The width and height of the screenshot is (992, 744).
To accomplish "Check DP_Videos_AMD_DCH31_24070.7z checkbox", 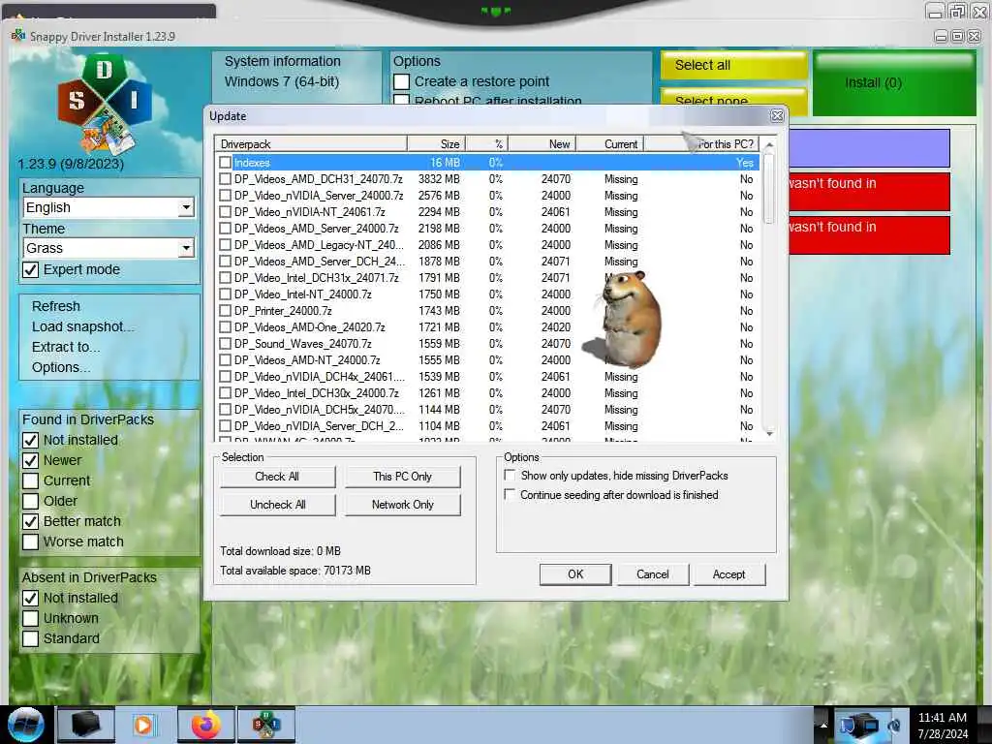I will pyautogui.click(x=225, y=179).
